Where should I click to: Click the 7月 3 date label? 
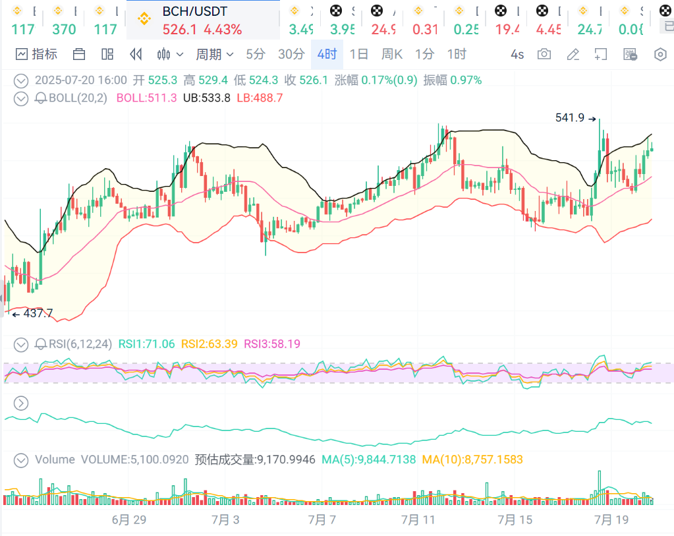(x=225, y=520)
